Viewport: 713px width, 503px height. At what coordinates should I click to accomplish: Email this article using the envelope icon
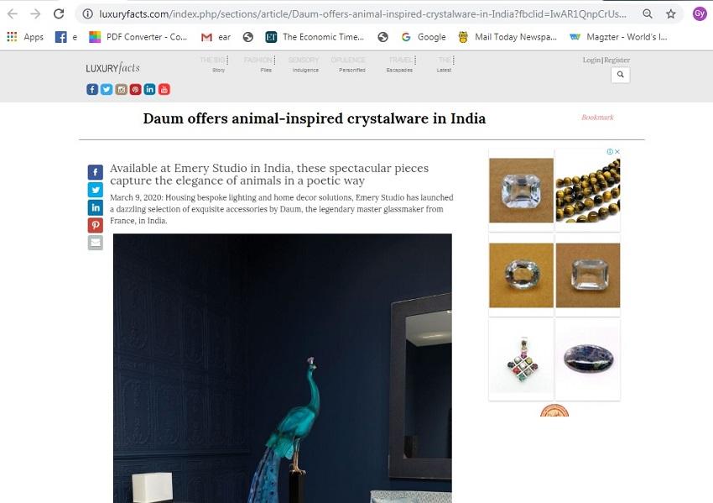pyautogui.click(x=96, y=243)
